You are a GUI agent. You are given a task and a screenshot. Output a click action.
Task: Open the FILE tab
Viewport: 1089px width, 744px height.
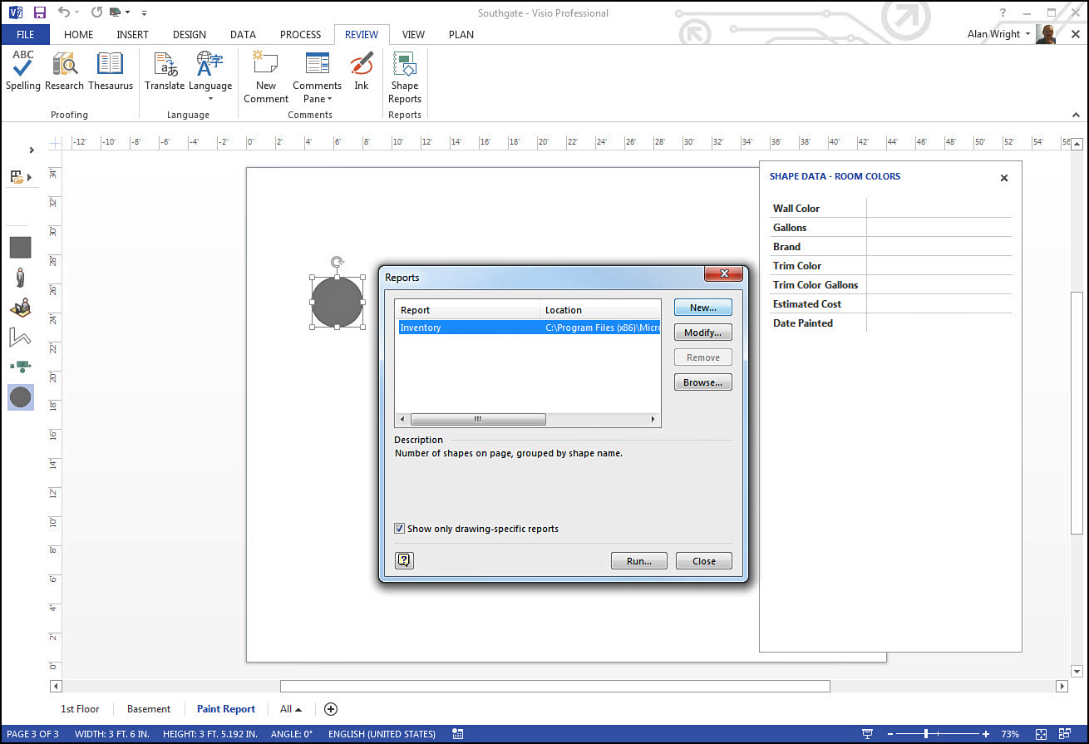click(x=25, y=34)
